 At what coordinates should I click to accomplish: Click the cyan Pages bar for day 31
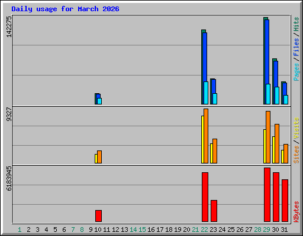pos(286,100)
